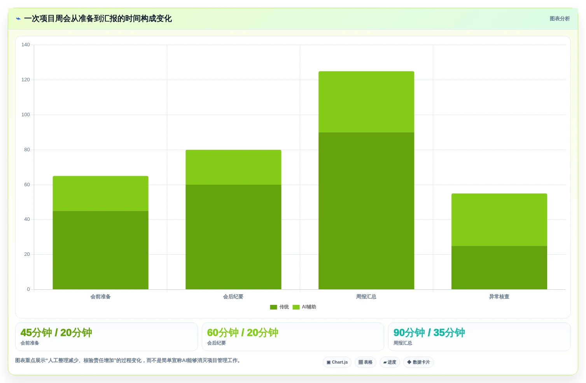The image size is (586, 383).
Task: Click the 会前准备 caption in first stat card
Action: (x=30, y=343)
